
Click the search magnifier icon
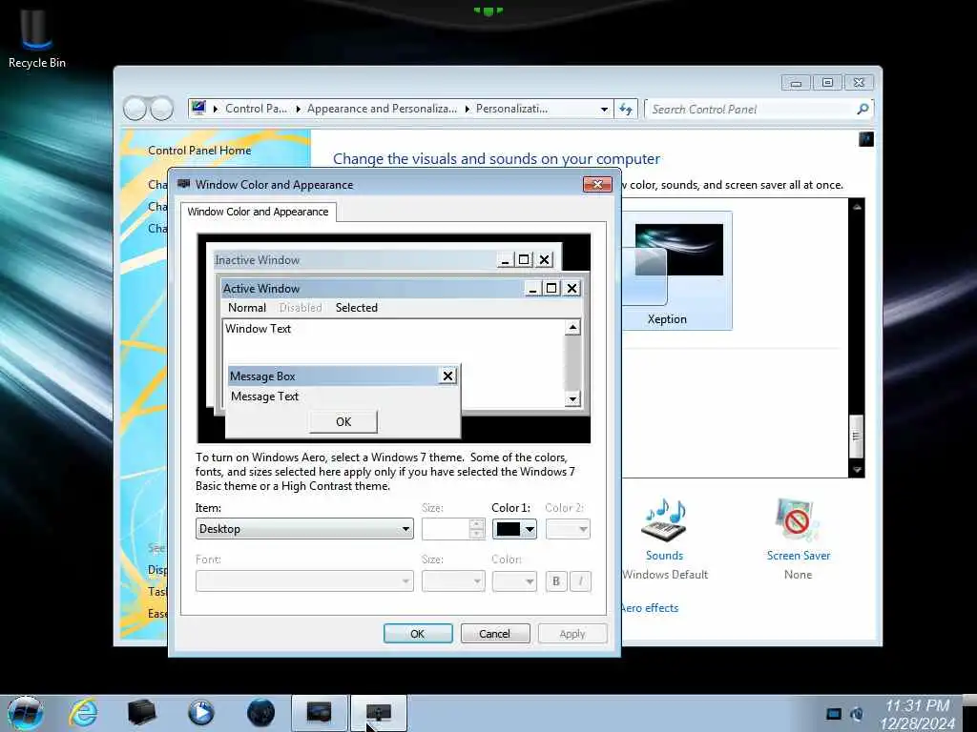pyautogui.click(x=863, y=109)
